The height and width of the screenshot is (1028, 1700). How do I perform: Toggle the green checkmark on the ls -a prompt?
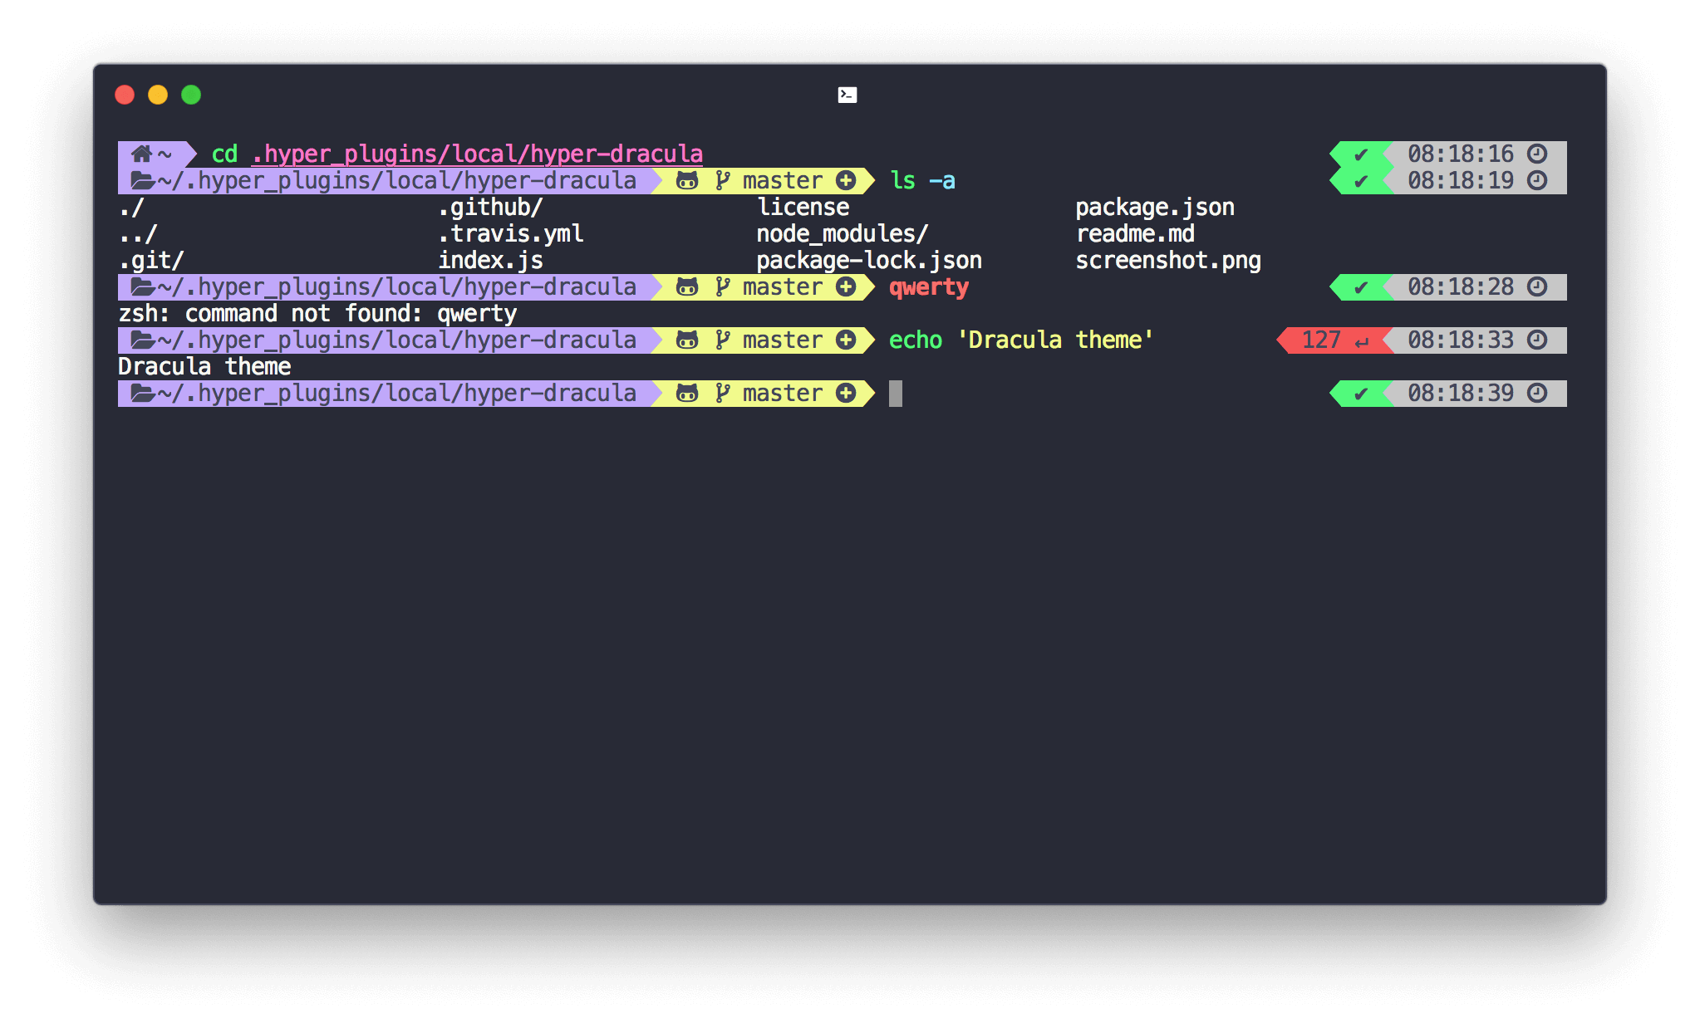[x=1361, y=180]
